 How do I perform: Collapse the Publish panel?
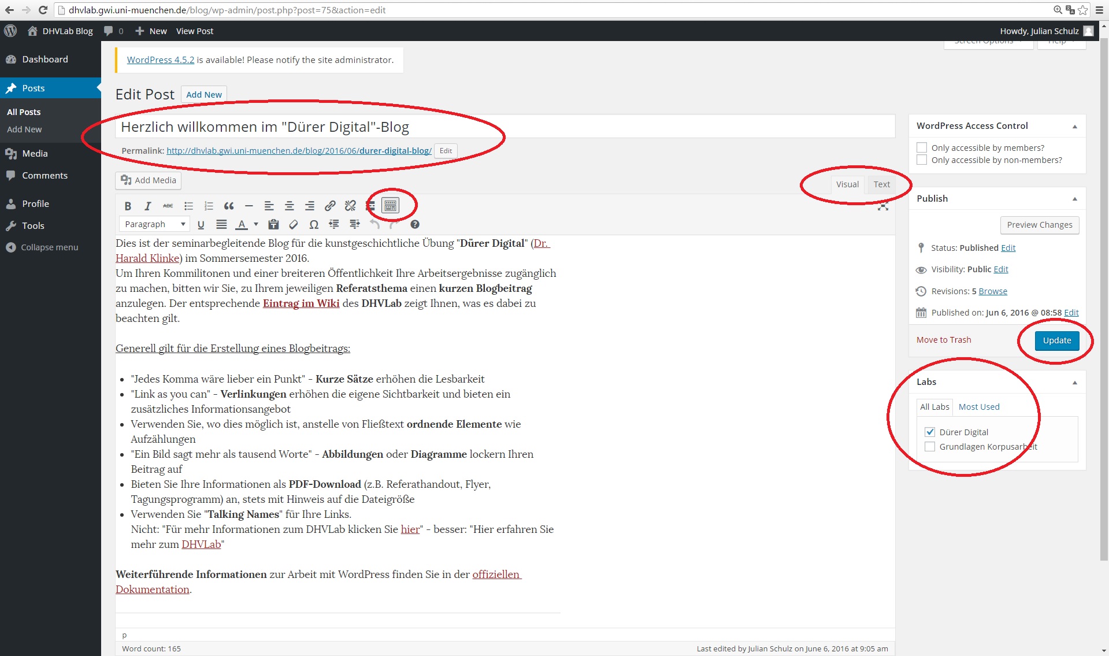click(x=1075, y=199)
